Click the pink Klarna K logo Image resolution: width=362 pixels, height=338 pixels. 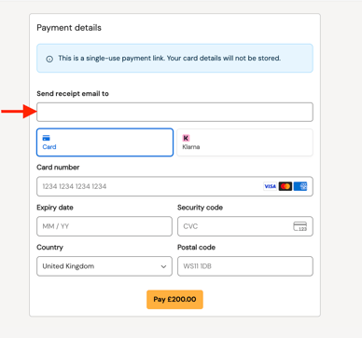[x=186, y=138]
